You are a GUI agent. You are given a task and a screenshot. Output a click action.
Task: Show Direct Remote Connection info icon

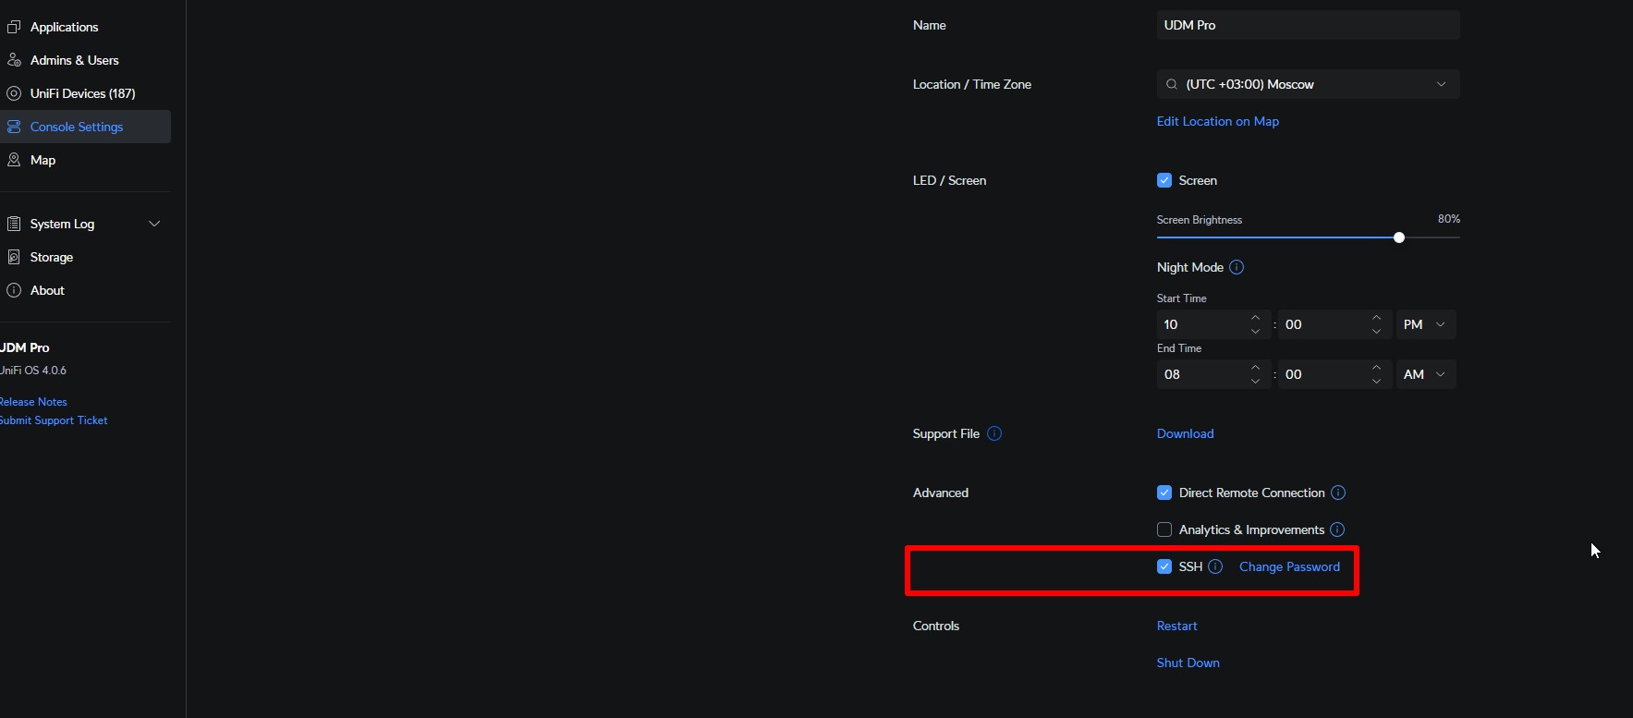click(x=1338, y=493)
